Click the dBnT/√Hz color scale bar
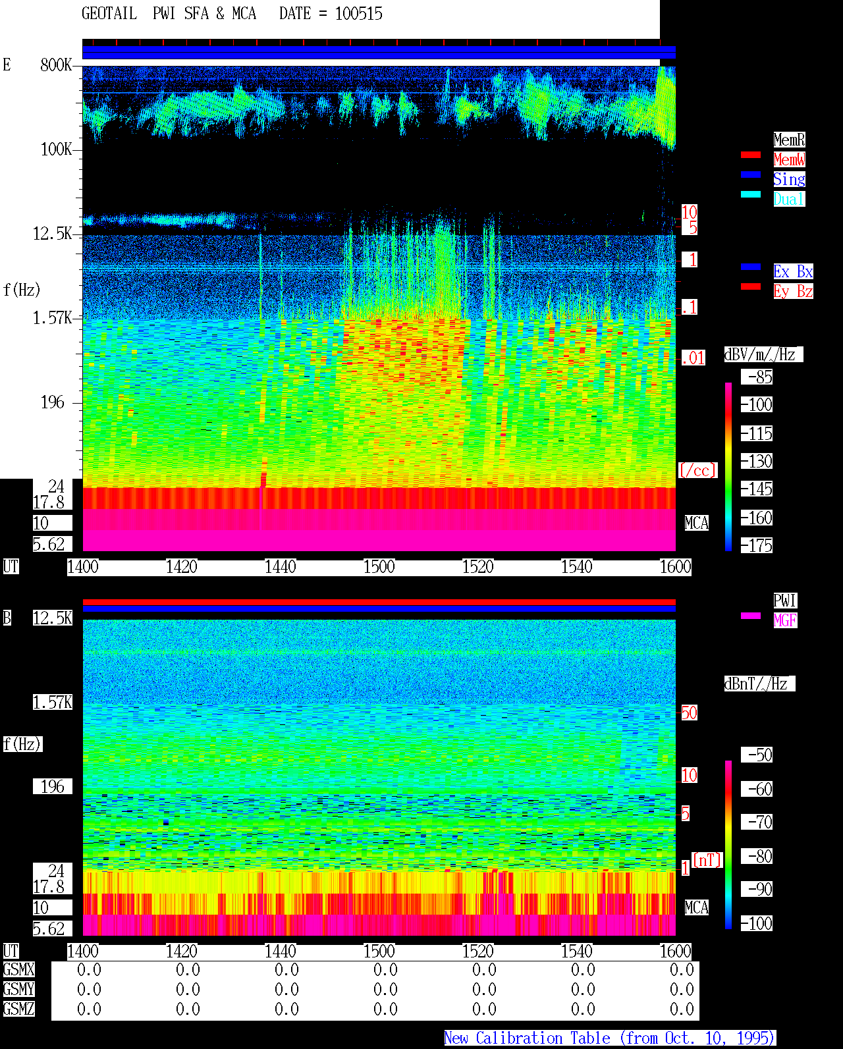 pos(728,845)
